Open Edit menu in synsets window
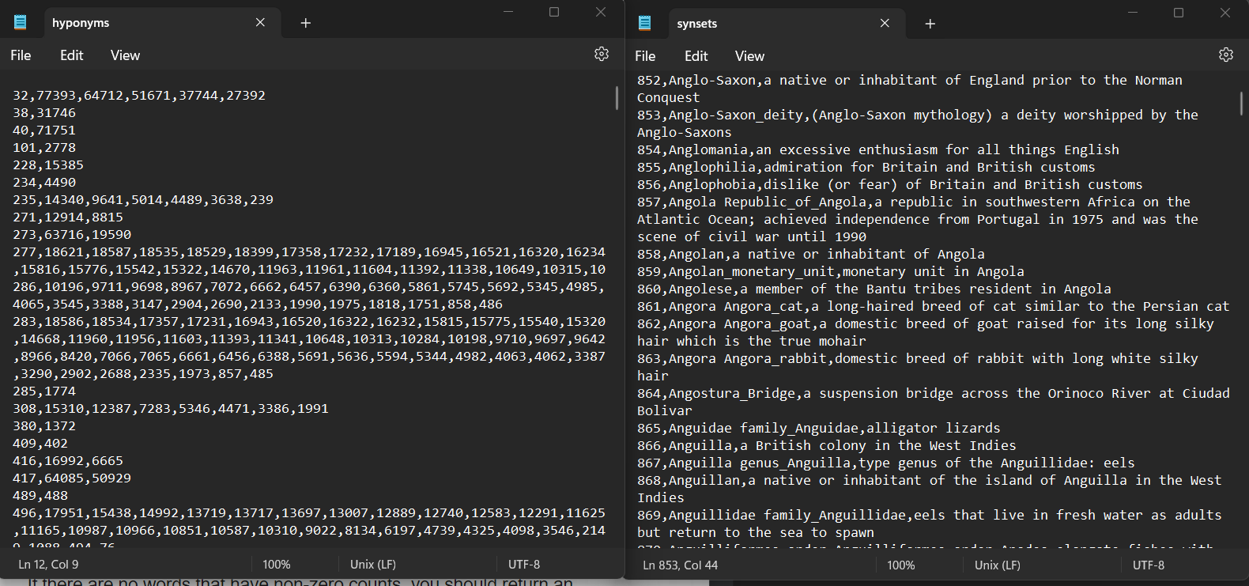 pos(696,56)
